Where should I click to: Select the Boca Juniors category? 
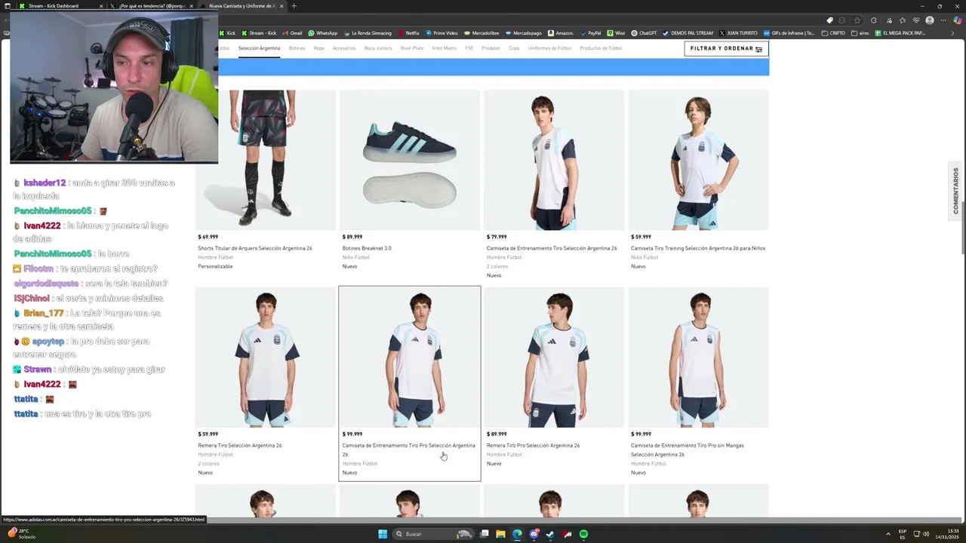pyautogui.click(x=378, y=48)
